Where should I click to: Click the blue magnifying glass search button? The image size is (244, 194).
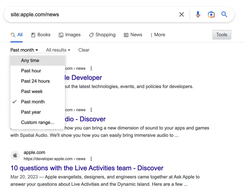pyautogui.click(x=224, y=14)
